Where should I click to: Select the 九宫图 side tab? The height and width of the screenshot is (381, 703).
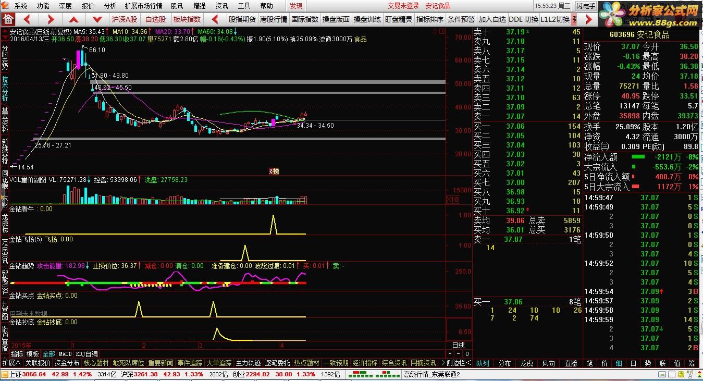[5, 310]
